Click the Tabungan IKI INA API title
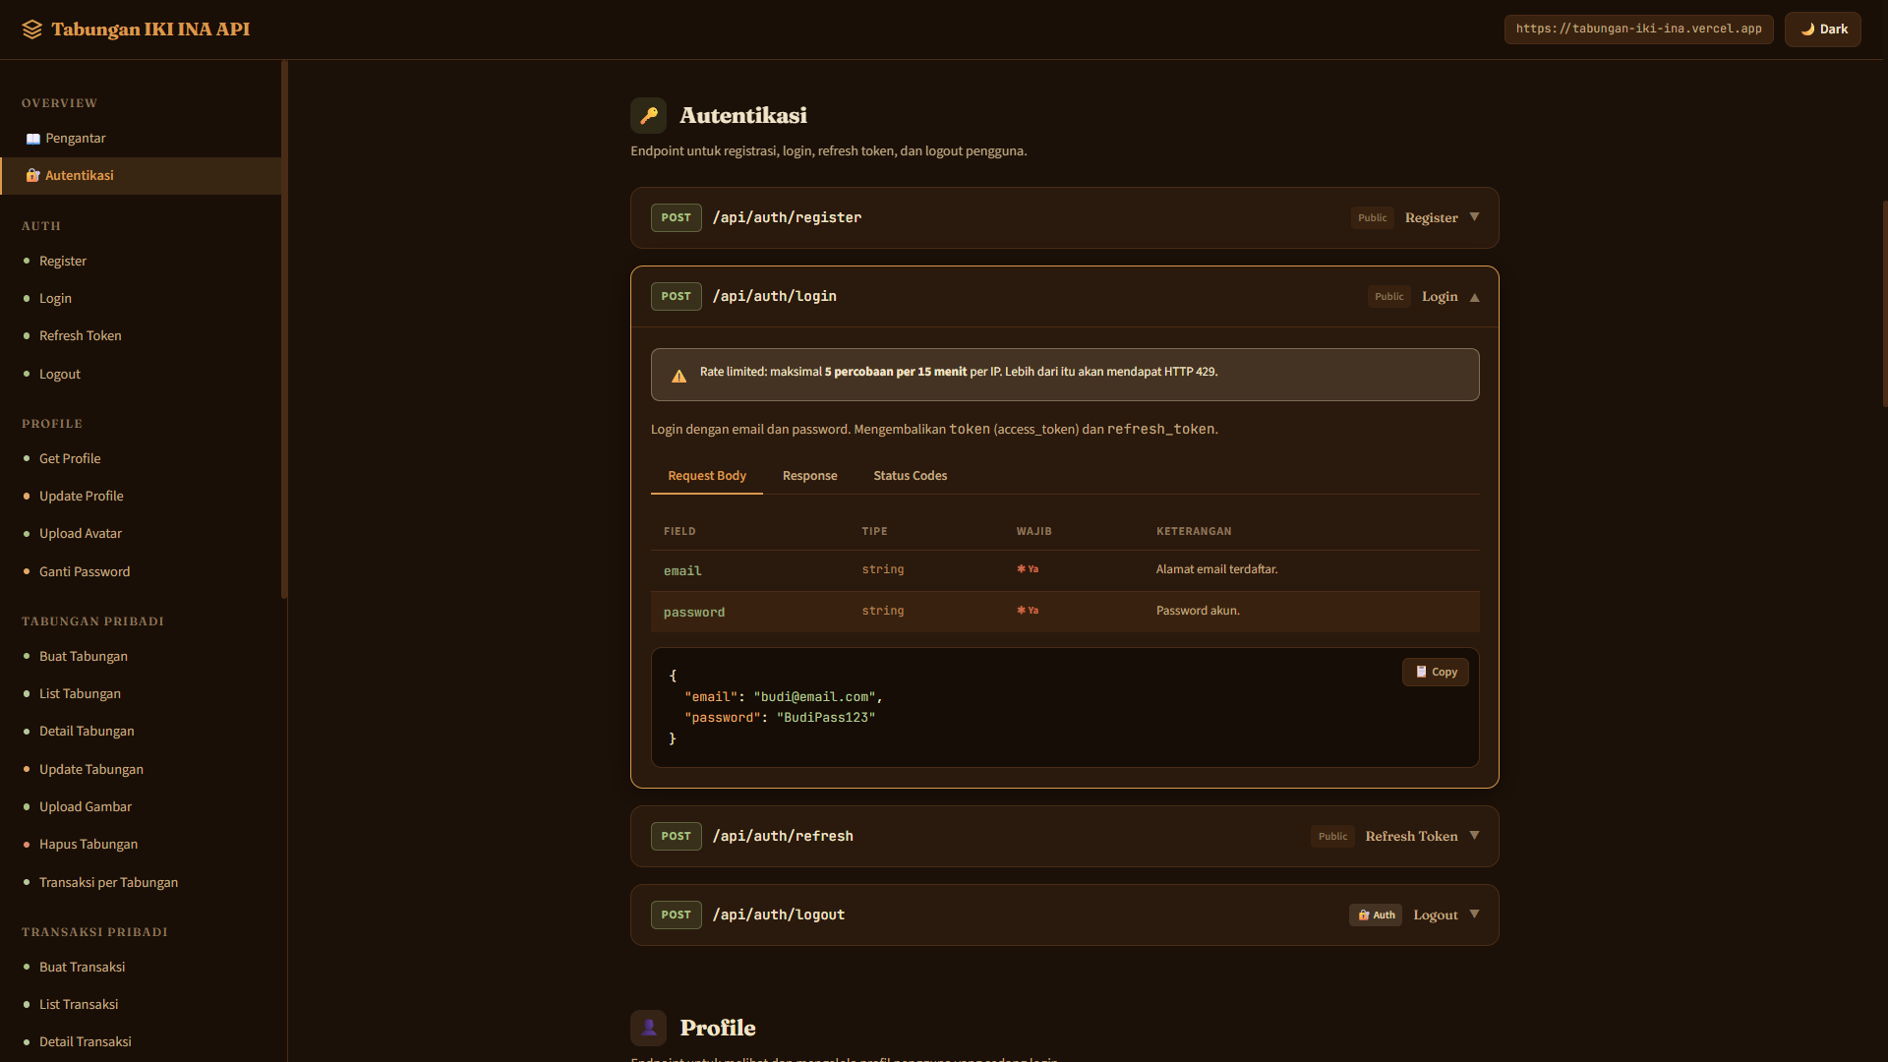This screenshot has width=1888, height=1062. (151, 29)
